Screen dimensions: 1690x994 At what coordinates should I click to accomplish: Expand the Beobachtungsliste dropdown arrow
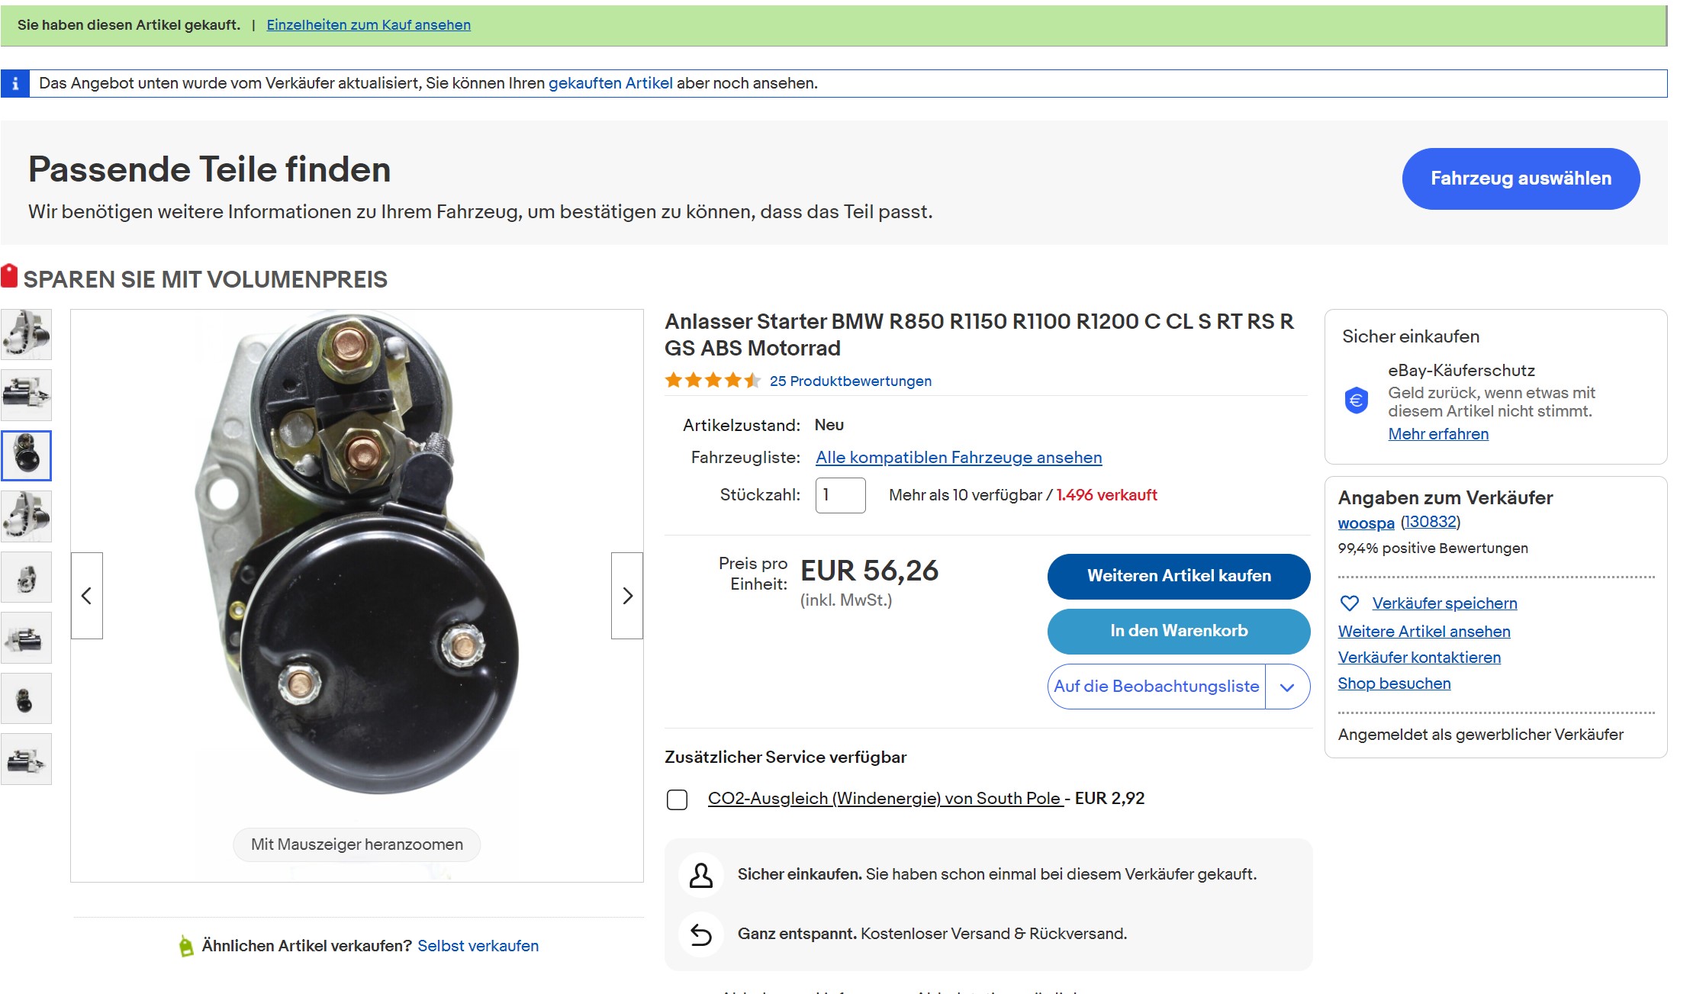coord(1287,687)
